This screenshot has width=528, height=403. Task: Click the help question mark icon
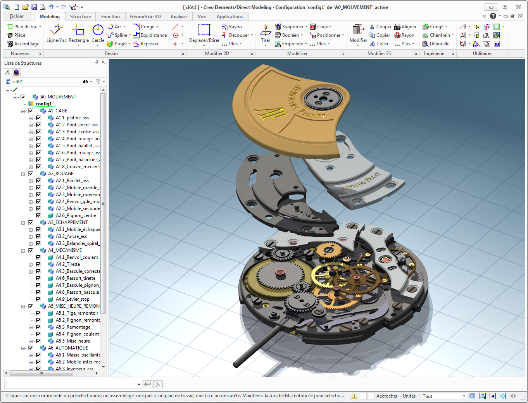[x=493, y=16]
